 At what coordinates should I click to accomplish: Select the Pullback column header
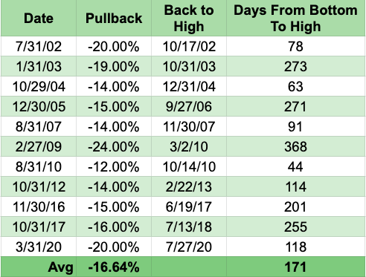click(x=114, y=19)
